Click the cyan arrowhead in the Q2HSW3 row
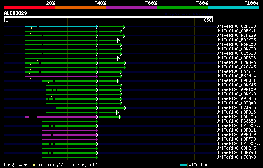Image resolution: width=263 pixels, height=168 pixels. click(x=97, y=27)
